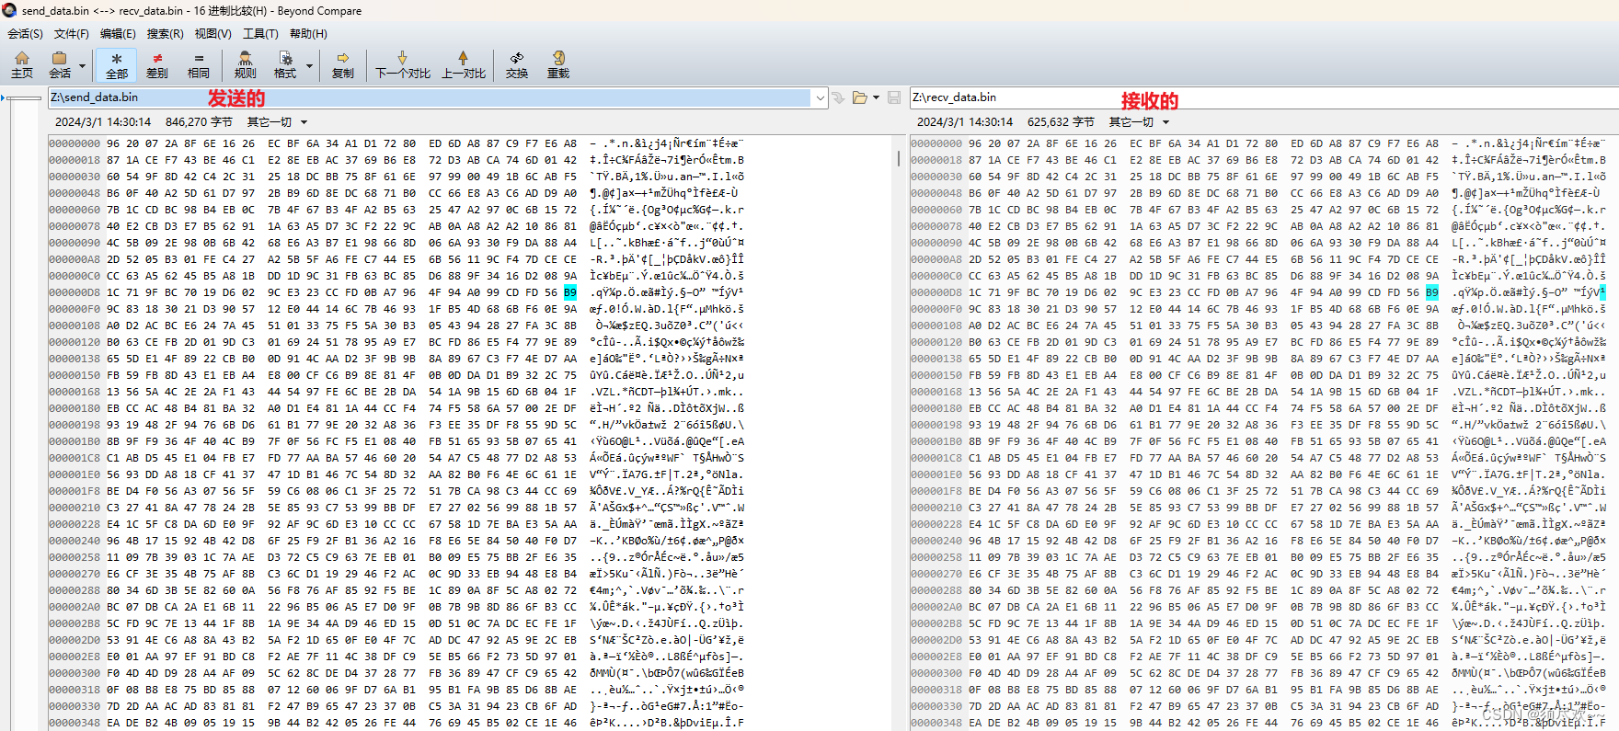Click the left file size 846,270 字节
The height and width of the screenshot is (731, 1619).
tap(199, 122)
